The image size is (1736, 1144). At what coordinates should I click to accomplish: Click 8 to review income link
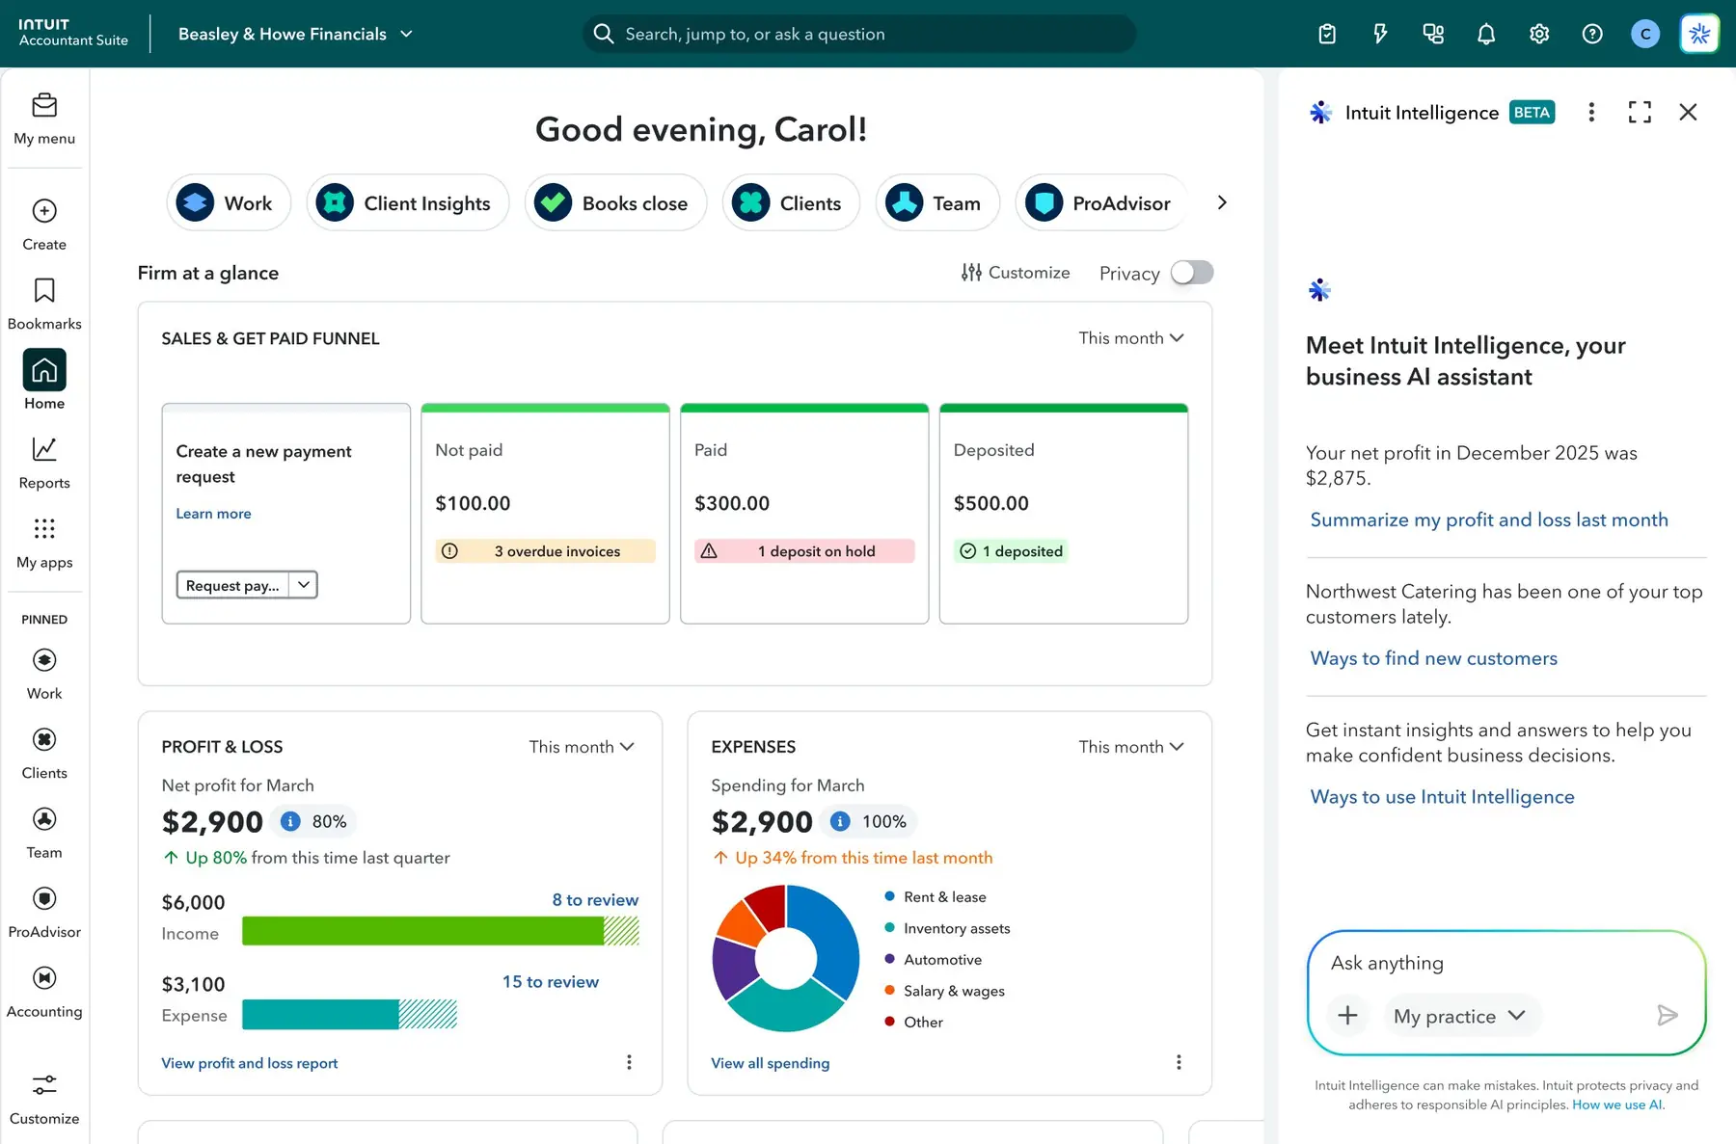click(x=595, y=899)
